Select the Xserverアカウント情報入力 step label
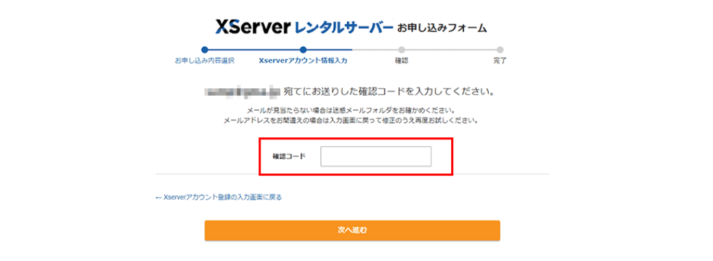This screenshot has height=261, width=713. [303, 60]
